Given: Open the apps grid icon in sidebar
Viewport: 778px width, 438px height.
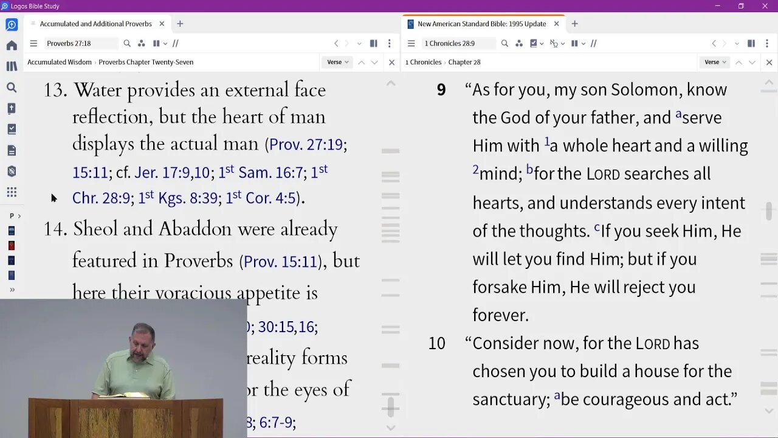Looking at the screenshot, I should click(x=12, y=192).
